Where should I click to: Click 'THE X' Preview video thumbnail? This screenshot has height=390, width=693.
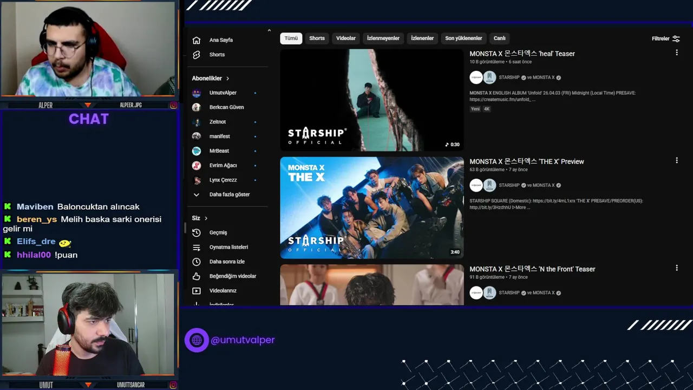tap(372, 208)
